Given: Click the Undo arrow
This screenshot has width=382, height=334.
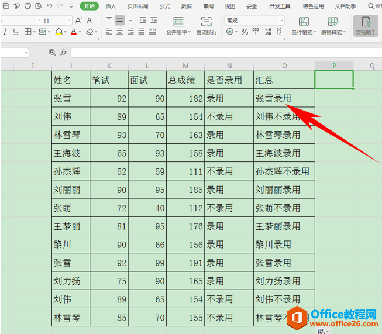Looking at the screenshot, I should tap(50, 6).
